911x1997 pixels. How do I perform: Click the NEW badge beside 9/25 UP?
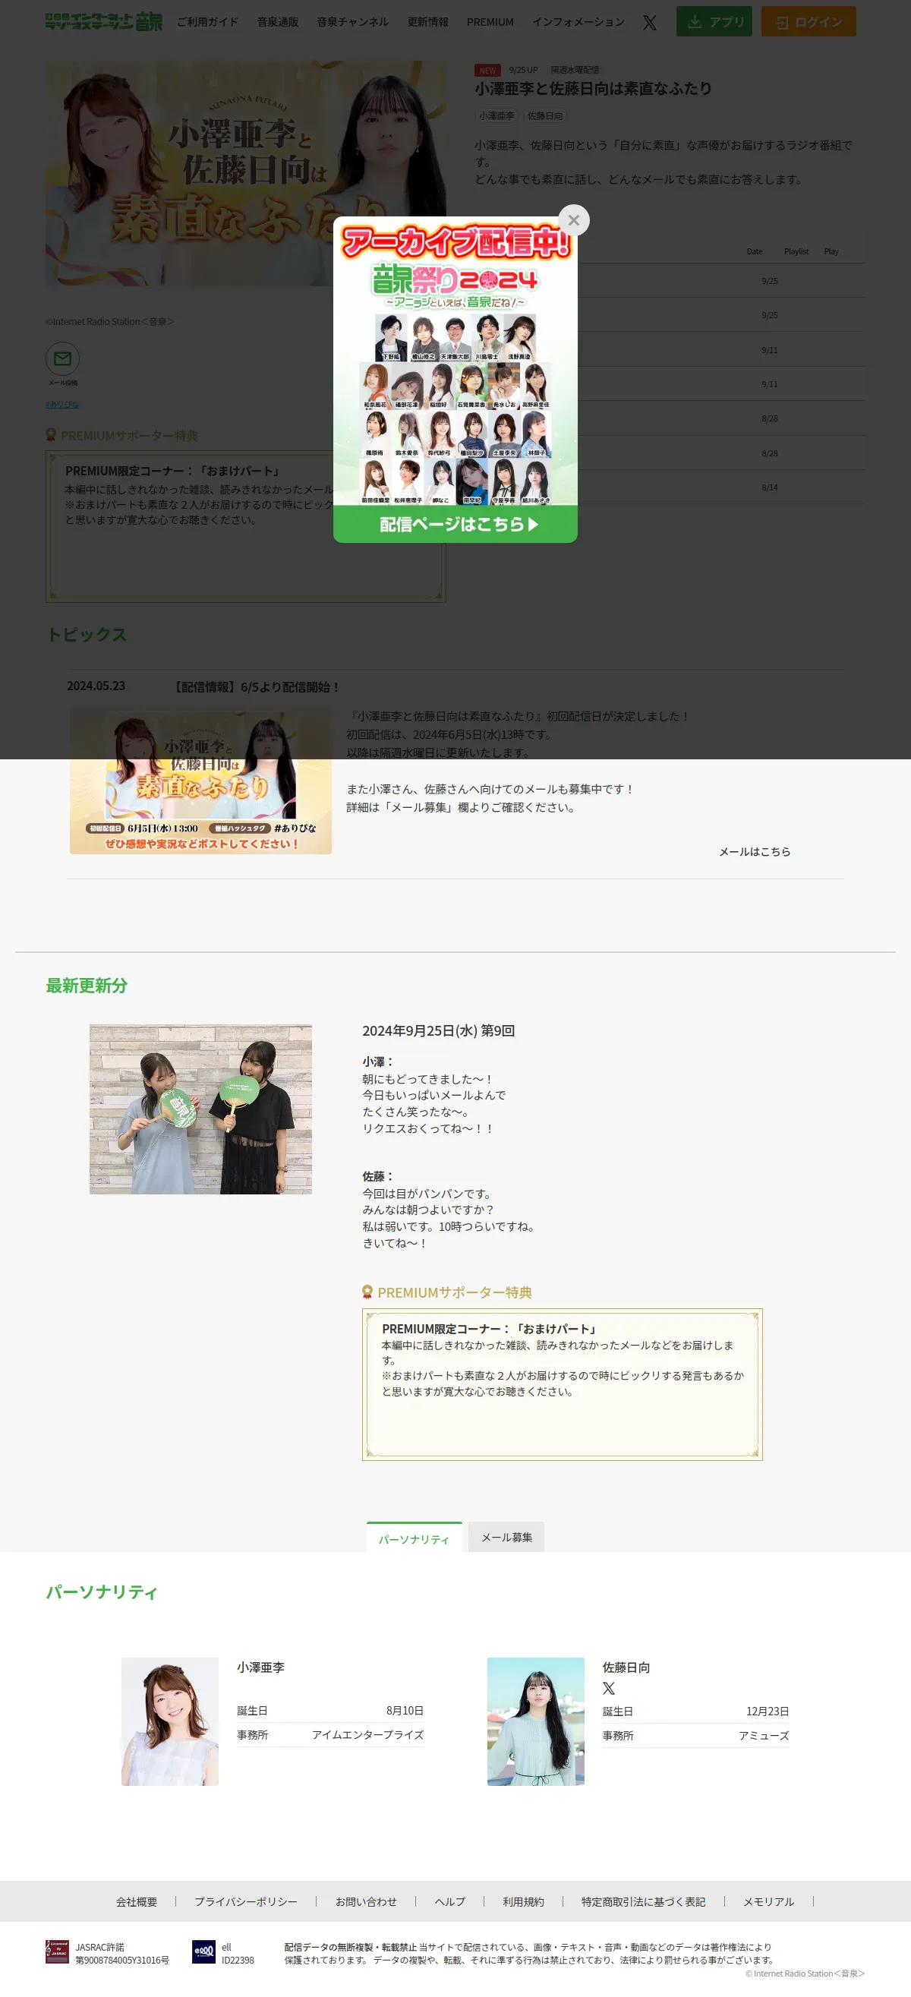[x=487, y=70]
